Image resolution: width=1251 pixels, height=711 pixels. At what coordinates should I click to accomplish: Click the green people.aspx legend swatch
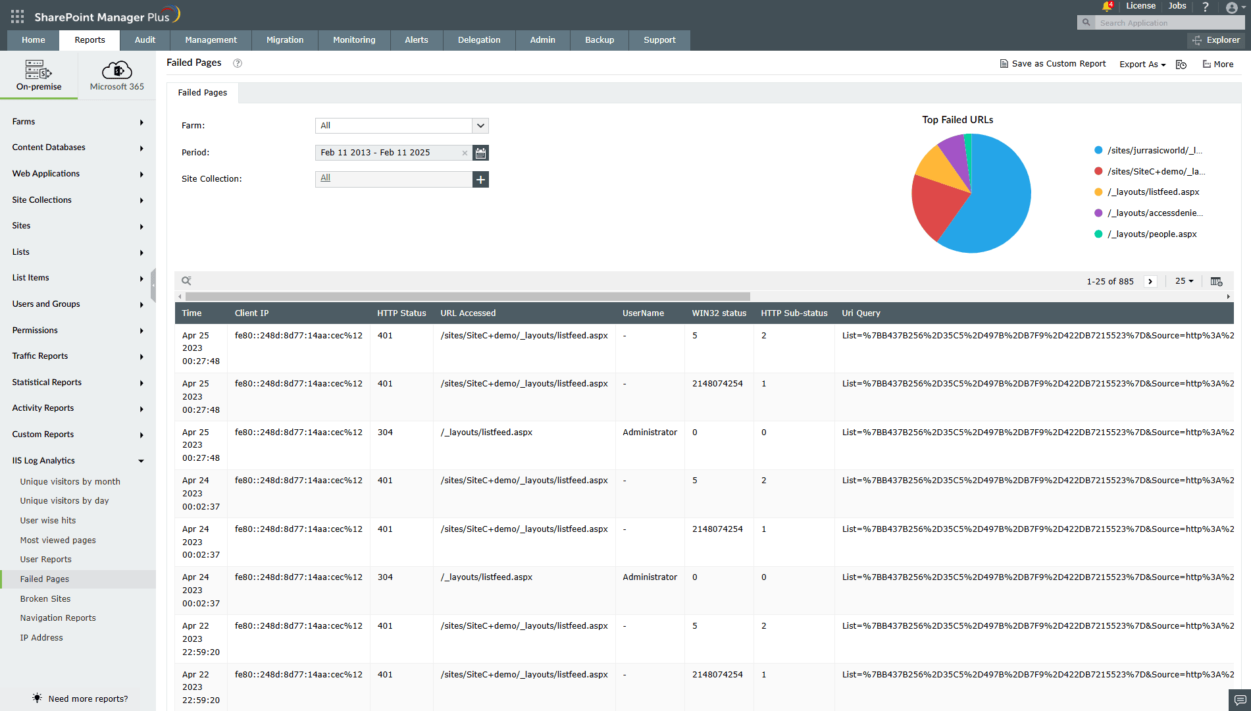(1098, 234)
